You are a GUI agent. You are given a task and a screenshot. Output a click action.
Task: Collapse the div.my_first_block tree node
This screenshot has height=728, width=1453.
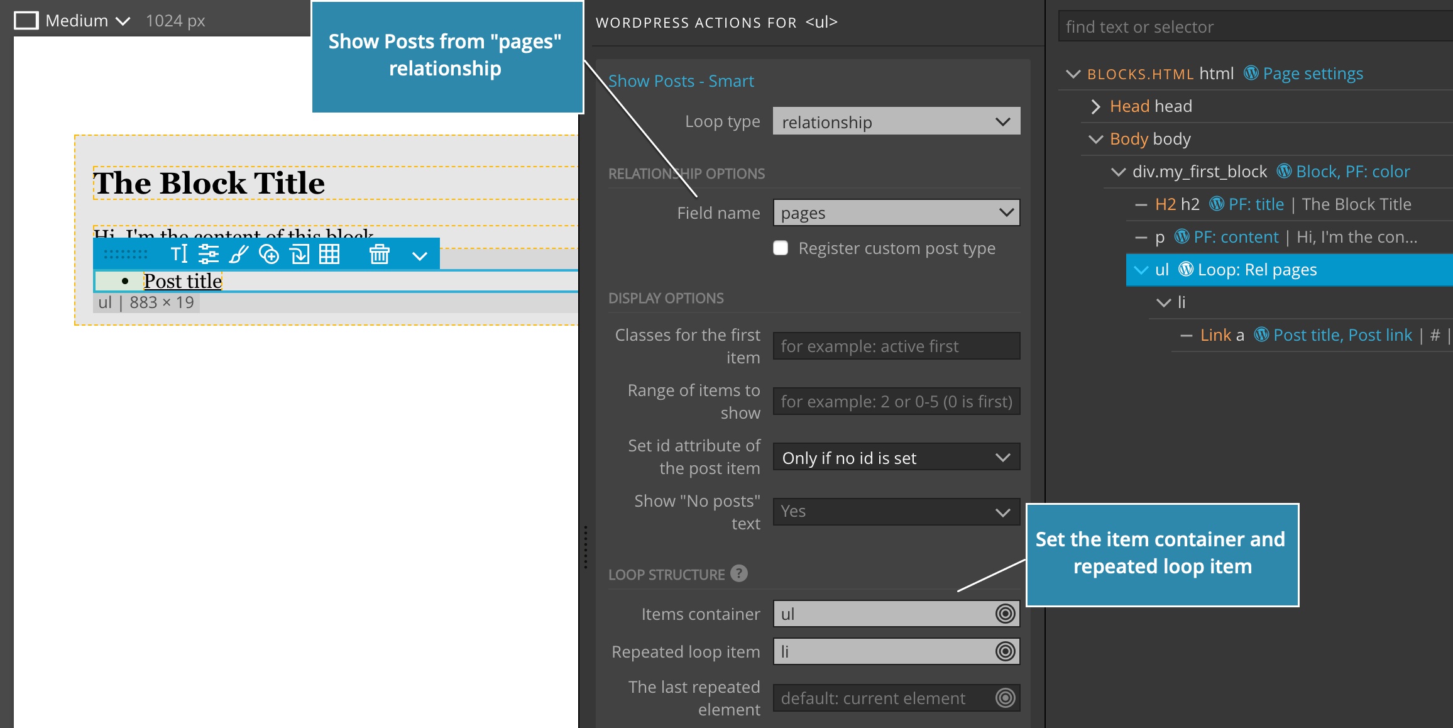coord(1119,172)
